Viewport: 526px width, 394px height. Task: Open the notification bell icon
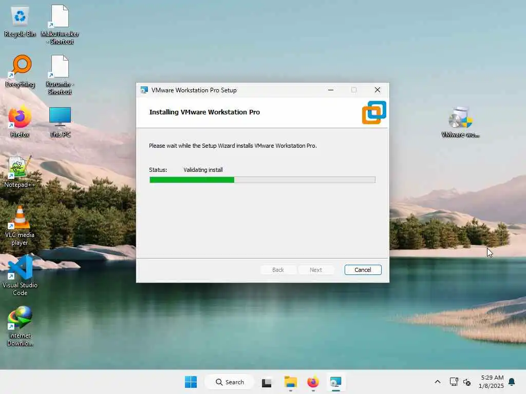pyautogui.click(x=512, y=382)
